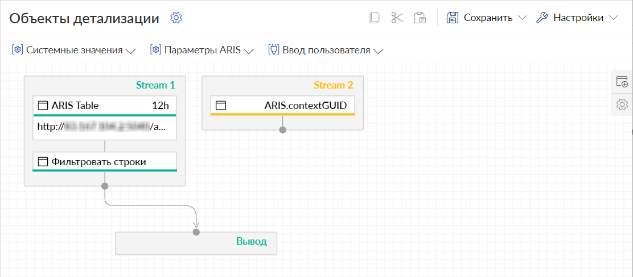
Task: Click the paste clipboard icon
Action: click(420, 18)
